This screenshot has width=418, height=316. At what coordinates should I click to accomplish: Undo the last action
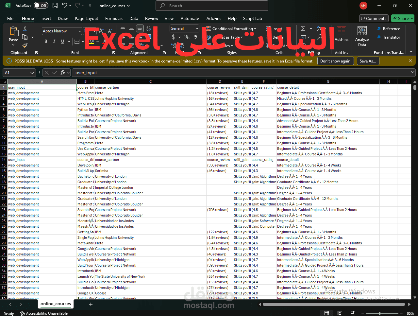click(65, 6)
